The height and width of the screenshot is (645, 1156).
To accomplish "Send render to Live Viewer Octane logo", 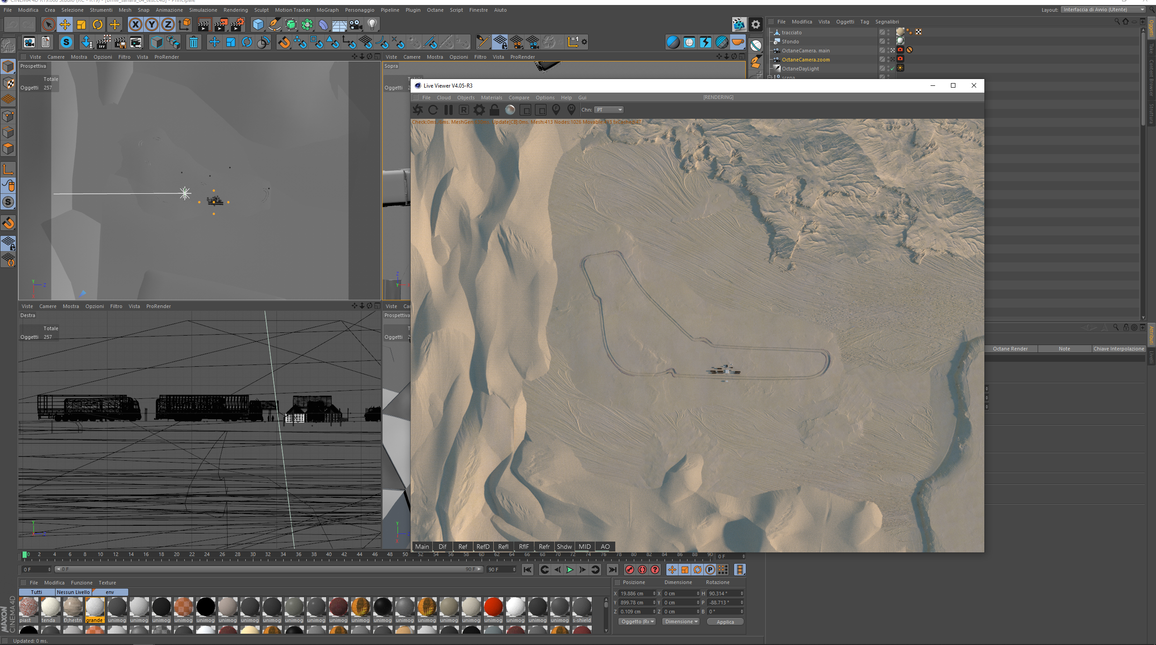I will tap(418, 110).
